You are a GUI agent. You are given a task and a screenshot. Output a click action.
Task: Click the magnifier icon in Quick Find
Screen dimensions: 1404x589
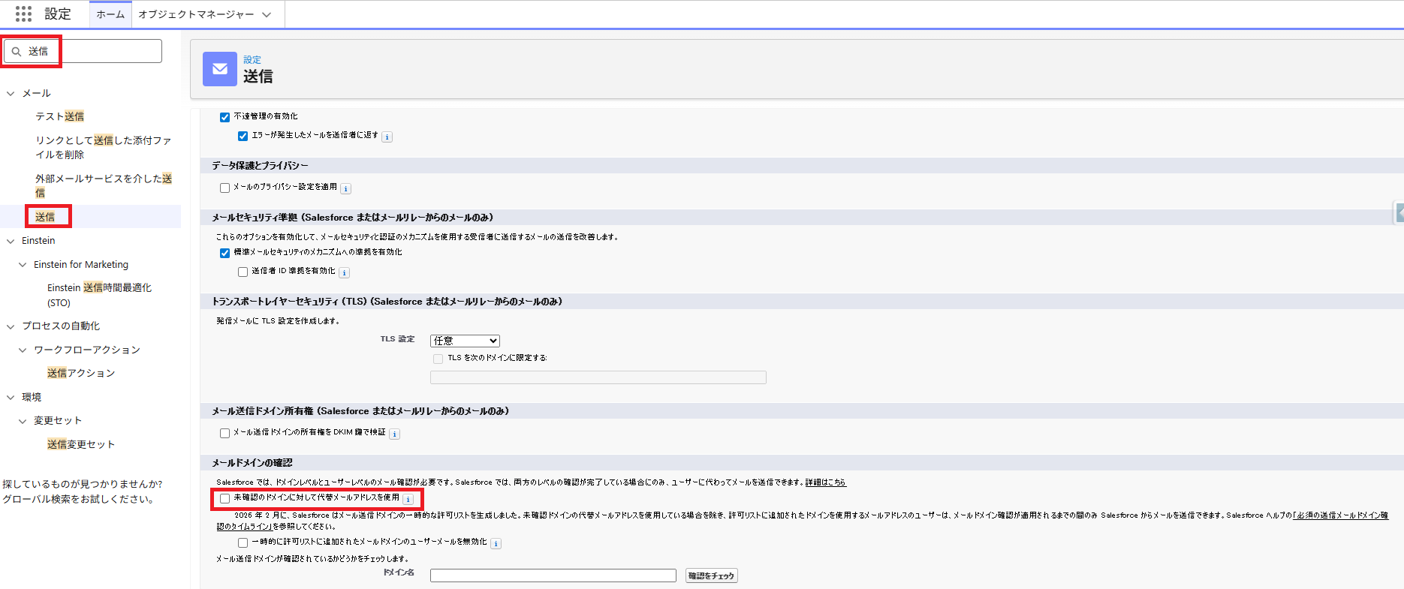[x=17, y=51]
